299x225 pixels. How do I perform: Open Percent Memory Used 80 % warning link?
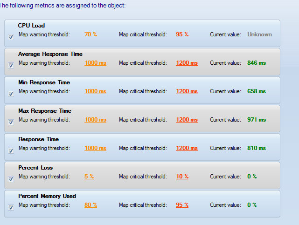tap(90, 205)
